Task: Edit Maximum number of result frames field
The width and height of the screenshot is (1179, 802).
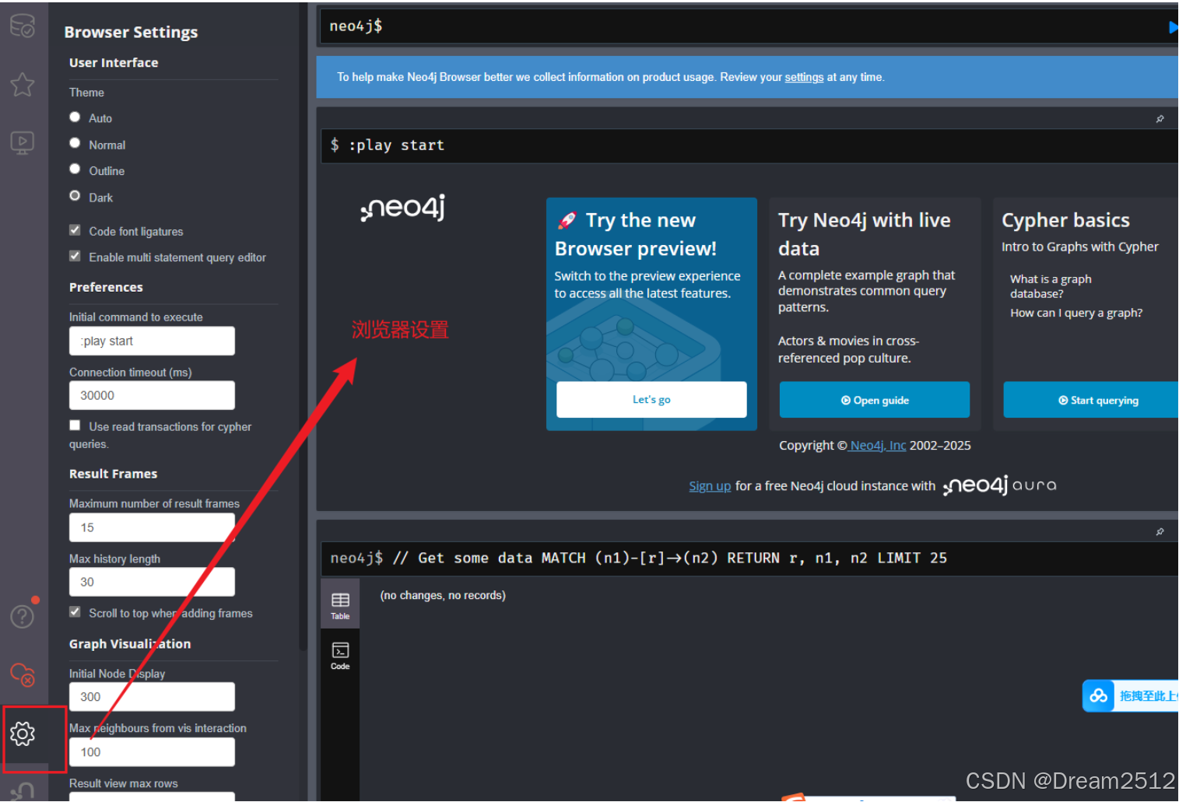Action: click(x=152, y=527)
